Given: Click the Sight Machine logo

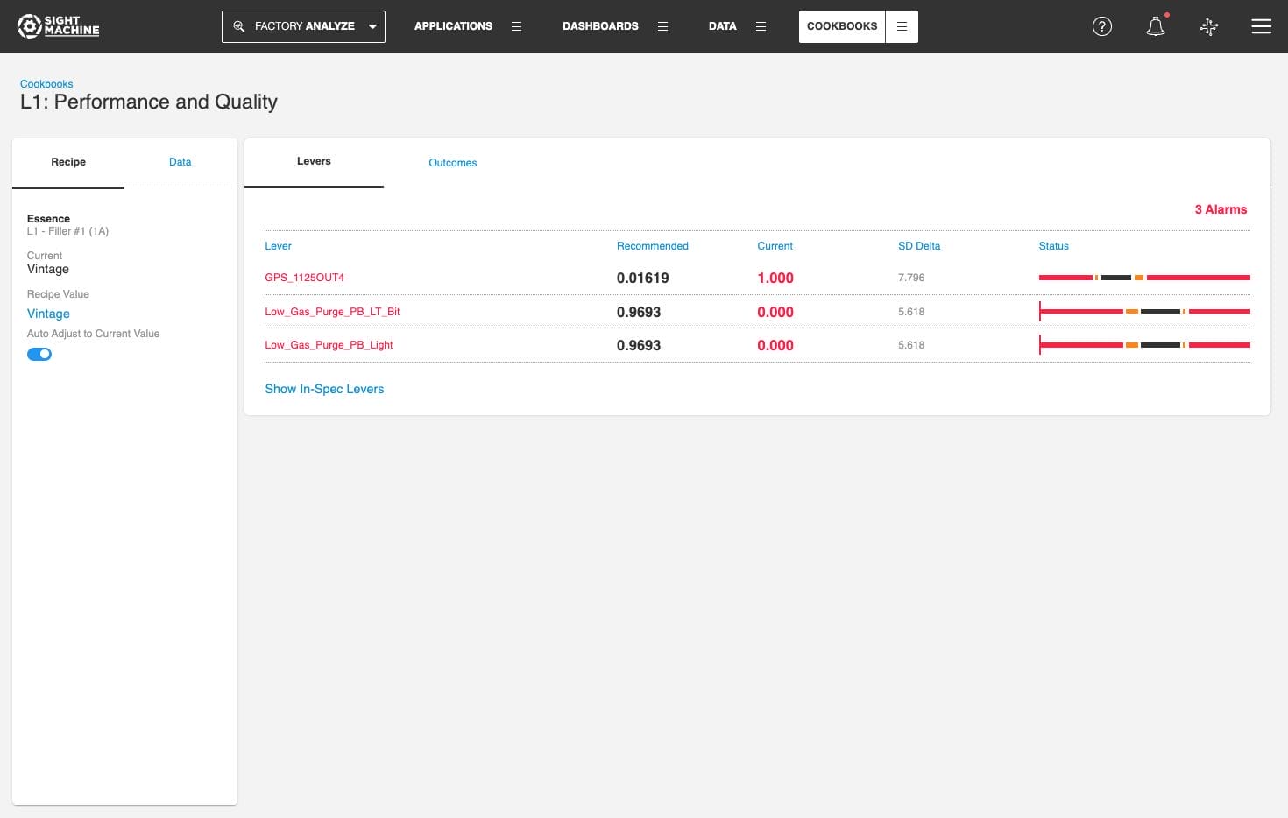Looking at the screenshot, I should pos(59,26).
